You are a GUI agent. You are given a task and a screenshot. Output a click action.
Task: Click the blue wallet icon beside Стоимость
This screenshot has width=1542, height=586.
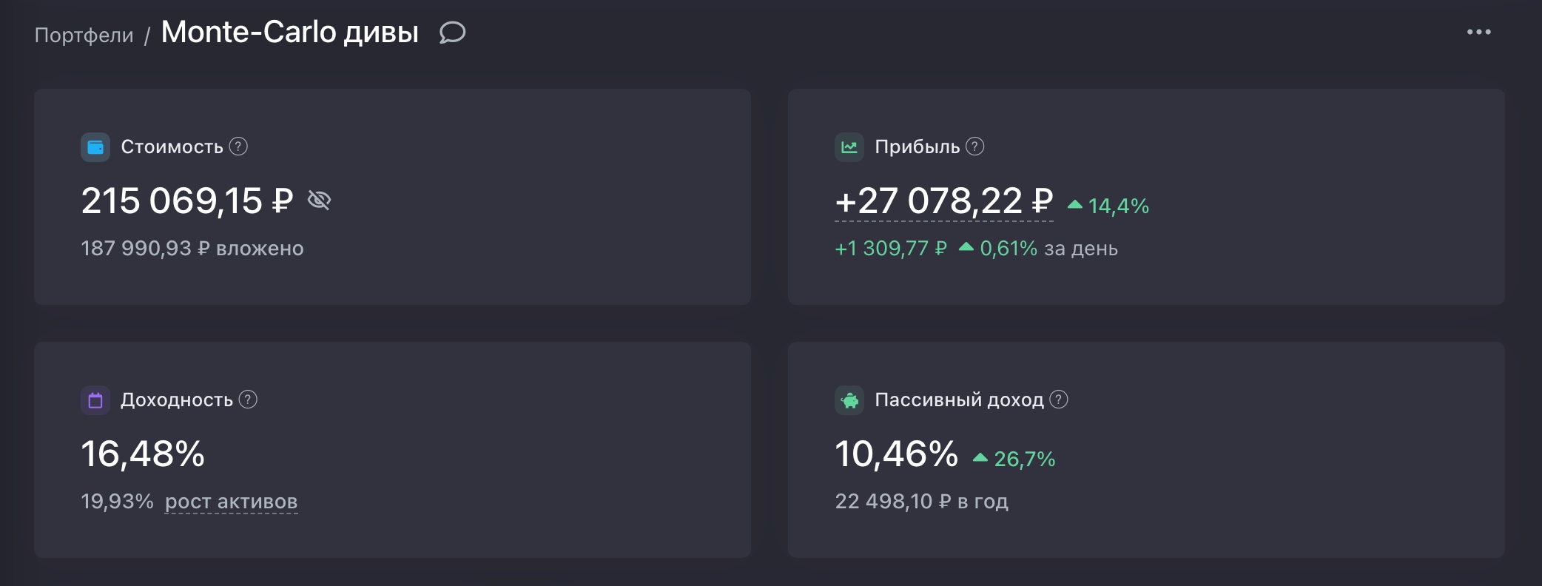click(95, 147)
